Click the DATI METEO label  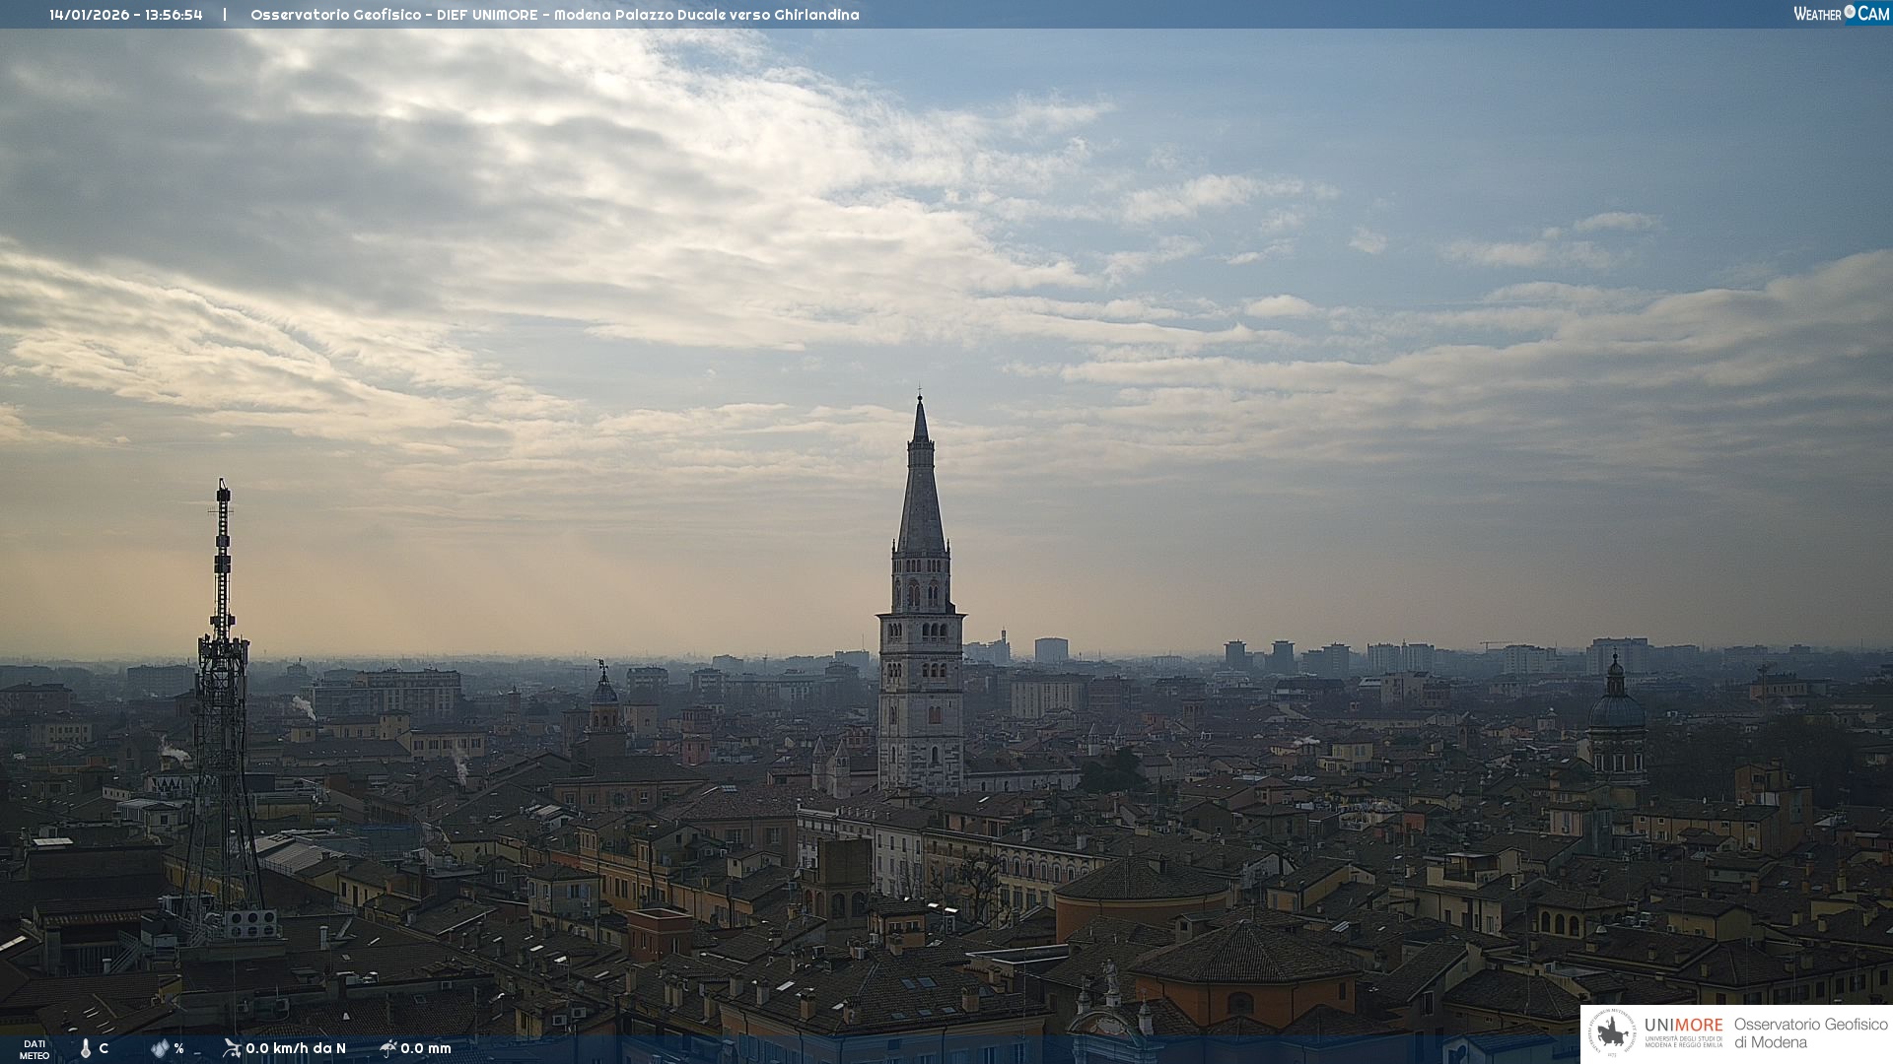[x=35, y=1049]
